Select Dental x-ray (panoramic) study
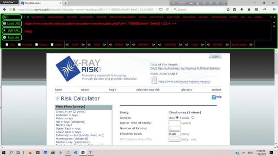This screenshot has height=156, width=278. (x=73, y=142)
